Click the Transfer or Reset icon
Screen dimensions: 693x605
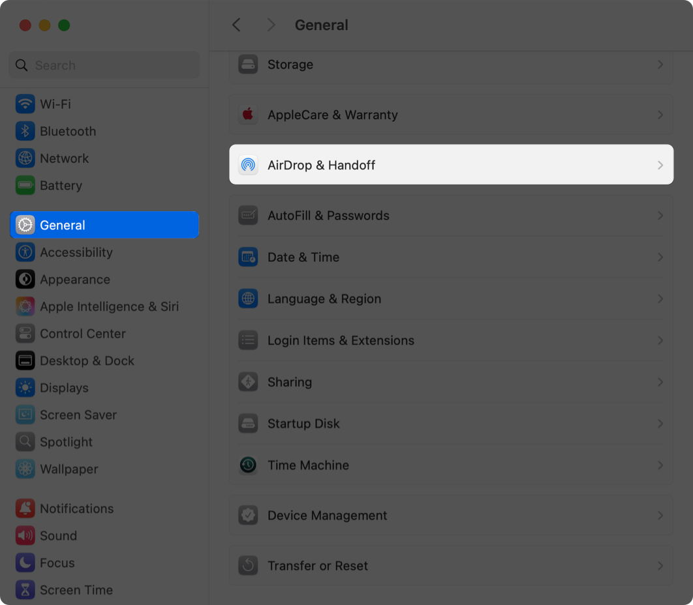248,566
